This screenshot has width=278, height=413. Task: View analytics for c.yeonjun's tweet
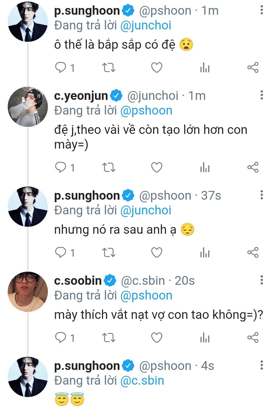point(205,167)
